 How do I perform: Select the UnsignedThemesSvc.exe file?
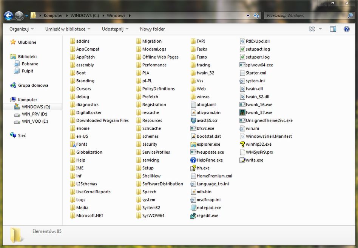(x=266, y=120)
